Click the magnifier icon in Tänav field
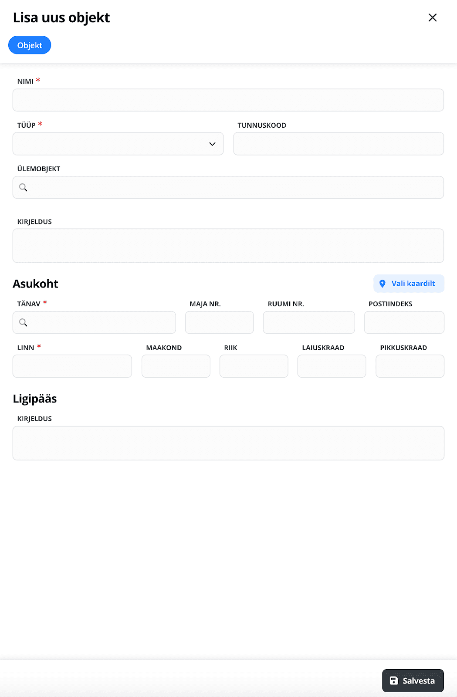Screen dimensions: 457x697 click(x=23, y=322)
